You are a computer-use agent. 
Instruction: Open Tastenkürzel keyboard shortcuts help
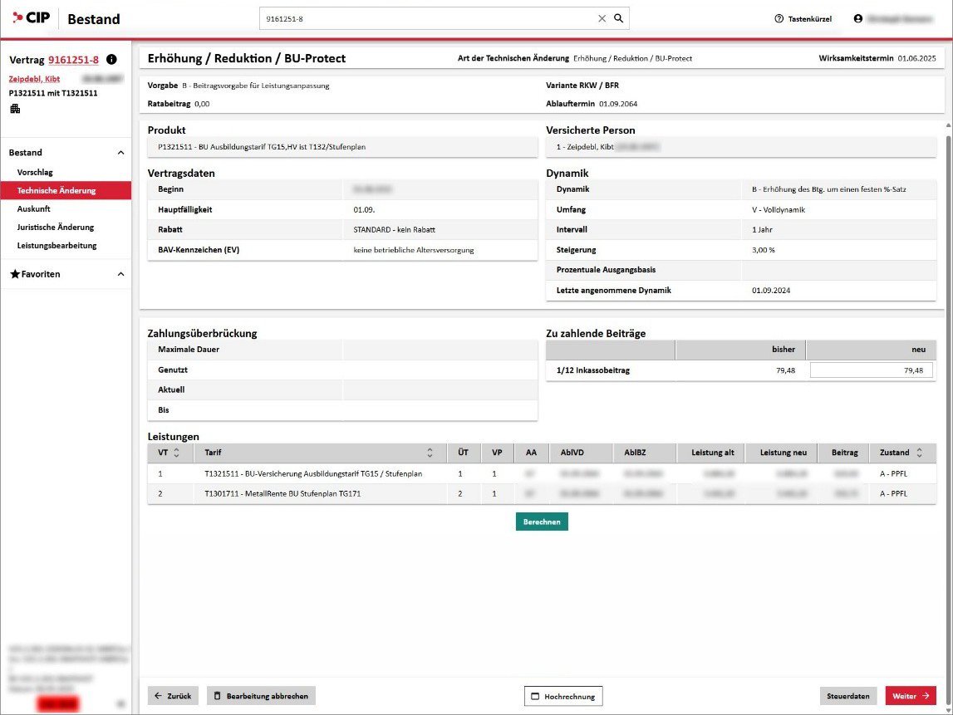coord(803,18)
